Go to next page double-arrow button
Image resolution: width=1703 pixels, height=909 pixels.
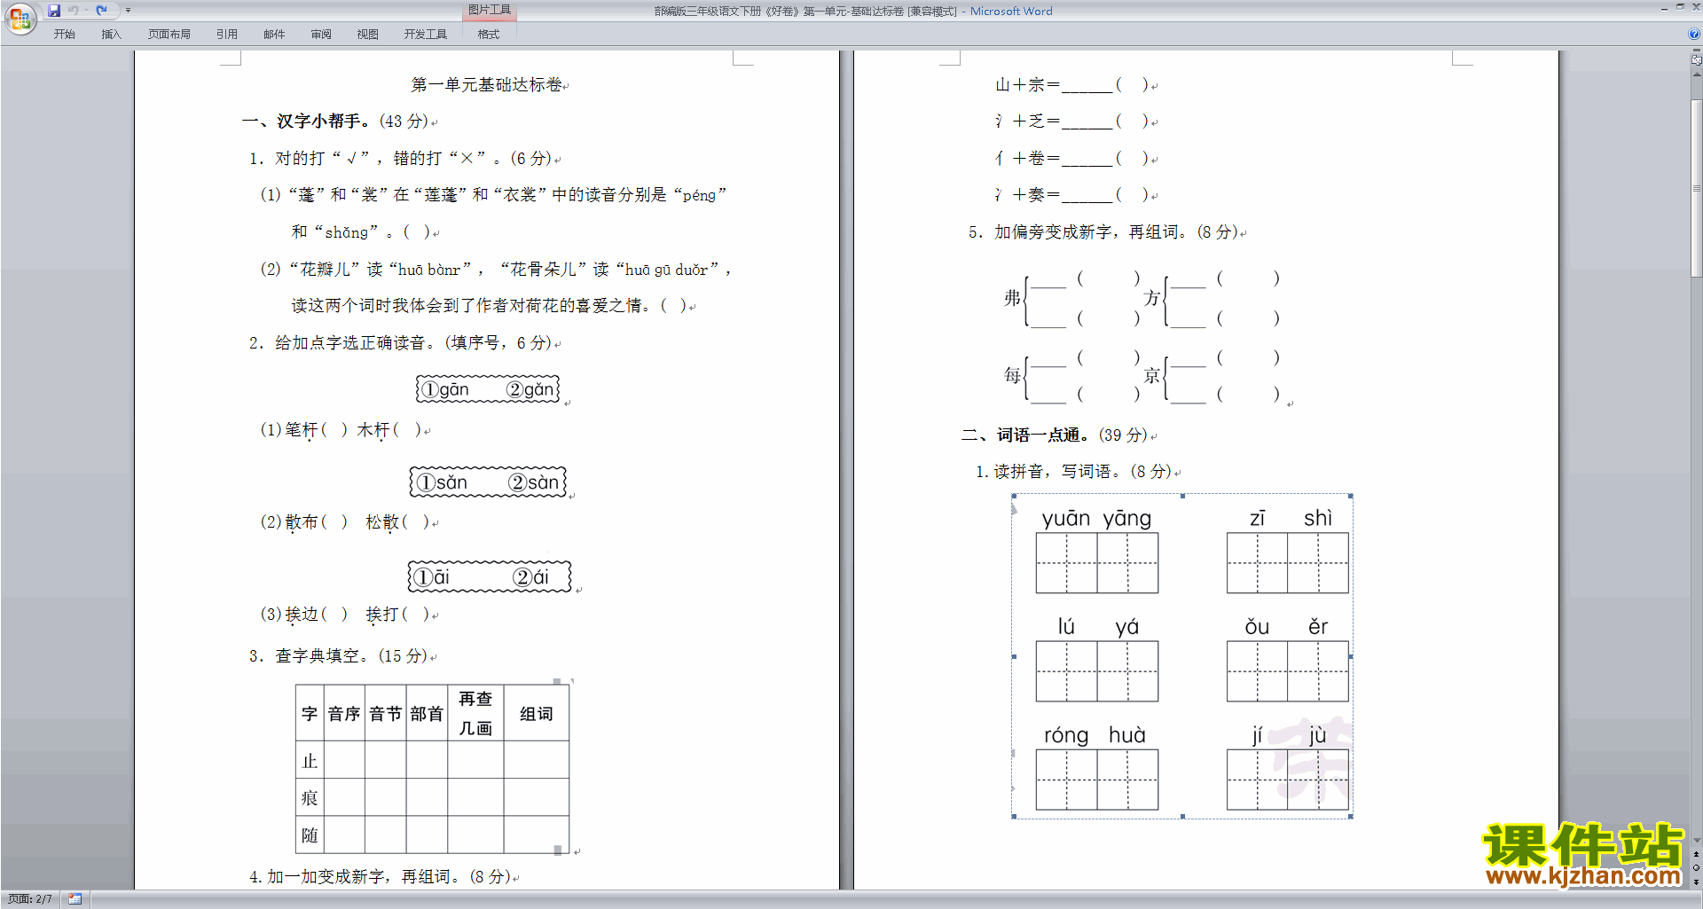point(1696,882)
